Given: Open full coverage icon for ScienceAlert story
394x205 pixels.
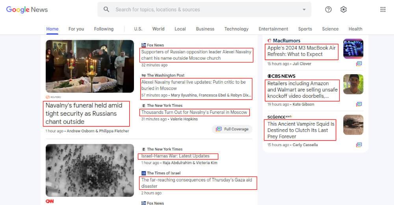Looking at the screenshot, I should (x=359, y=145).
